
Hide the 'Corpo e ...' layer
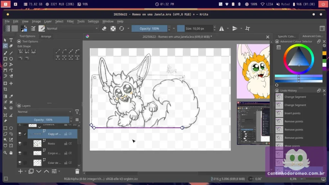coord(20,153)
